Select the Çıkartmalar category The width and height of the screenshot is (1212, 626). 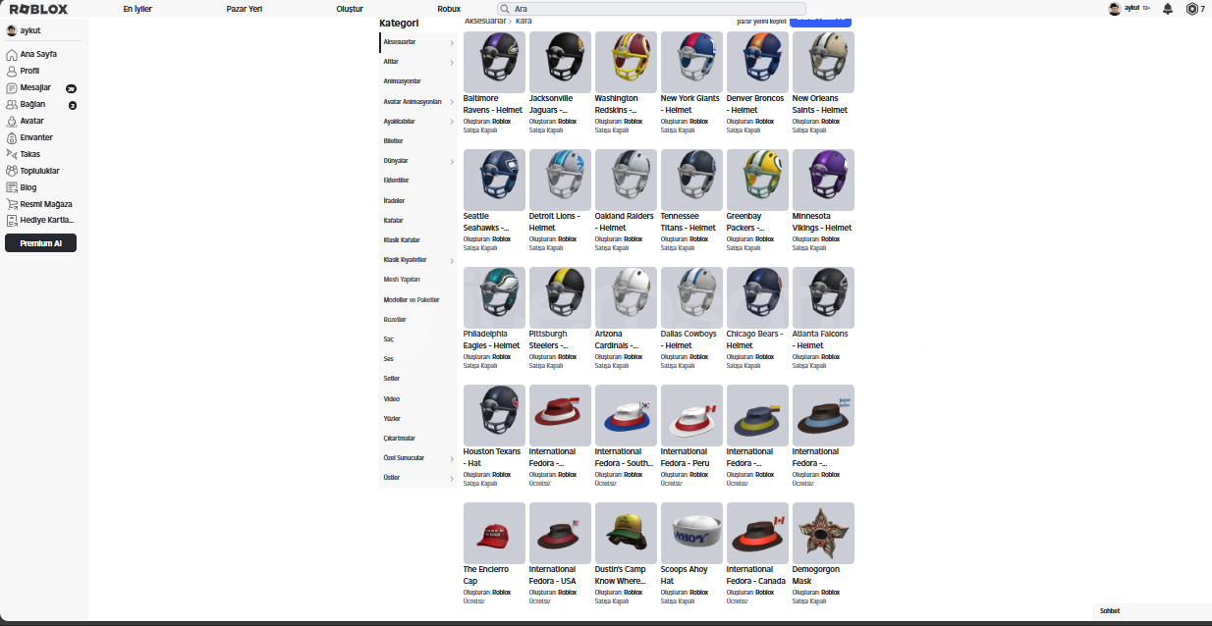point(400,439)
